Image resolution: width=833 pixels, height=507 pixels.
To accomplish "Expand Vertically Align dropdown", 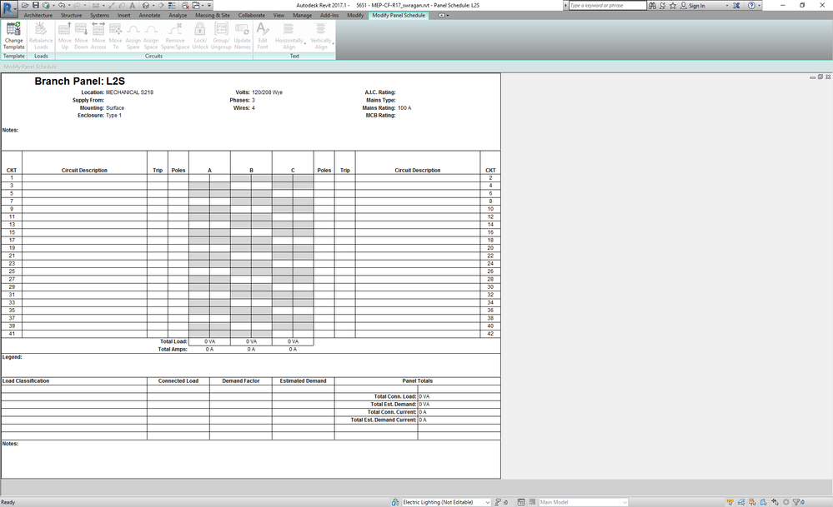I will pos(333,43).
